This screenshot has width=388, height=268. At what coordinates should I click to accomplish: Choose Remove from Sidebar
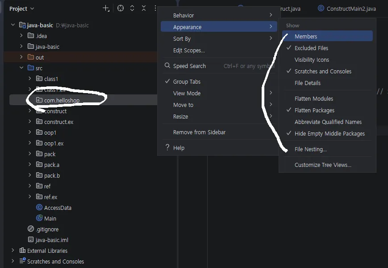pos(219,132)
